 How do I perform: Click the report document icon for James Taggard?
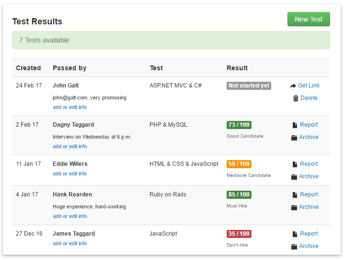pyautogui.click(x=295, y=234)
